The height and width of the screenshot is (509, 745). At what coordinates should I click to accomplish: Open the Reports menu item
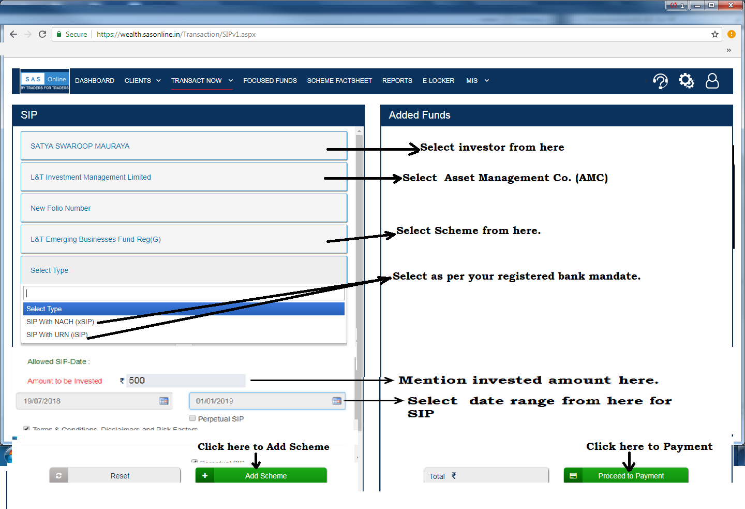[x=397, y=81]
